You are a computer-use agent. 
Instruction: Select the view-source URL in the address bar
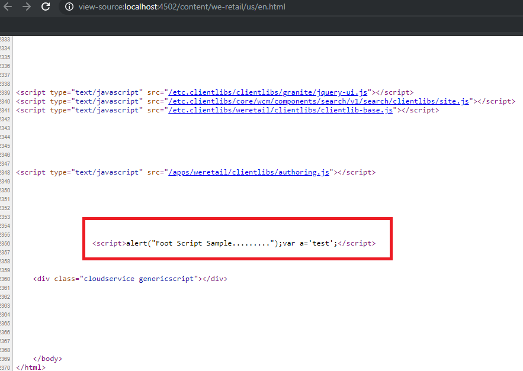coord(178,8)
